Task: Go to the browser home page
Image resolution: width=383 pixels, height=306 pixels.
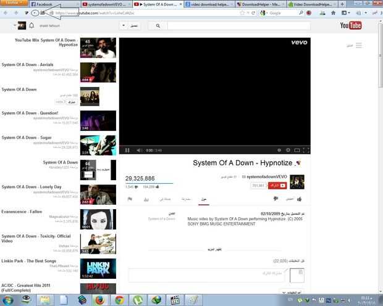Action: tap(333, 13)
